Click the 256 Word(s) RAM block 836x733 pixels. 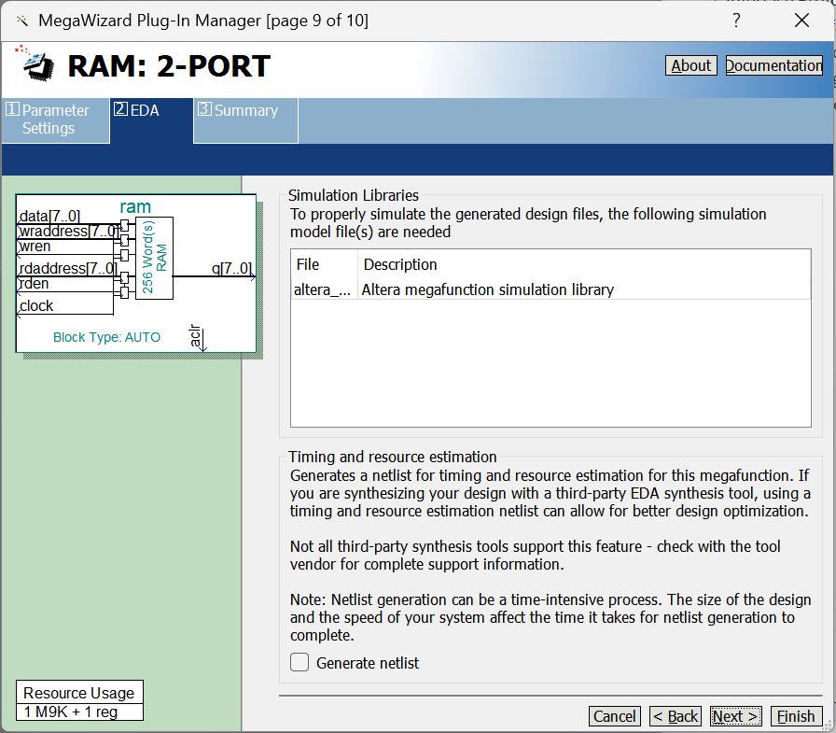click(154, 258)
